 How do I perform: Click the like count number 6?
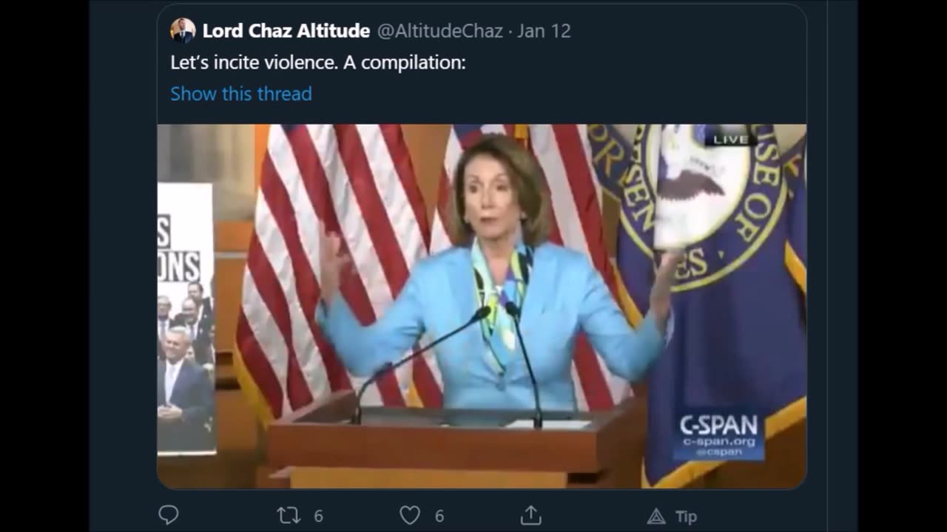coord(439,516)
